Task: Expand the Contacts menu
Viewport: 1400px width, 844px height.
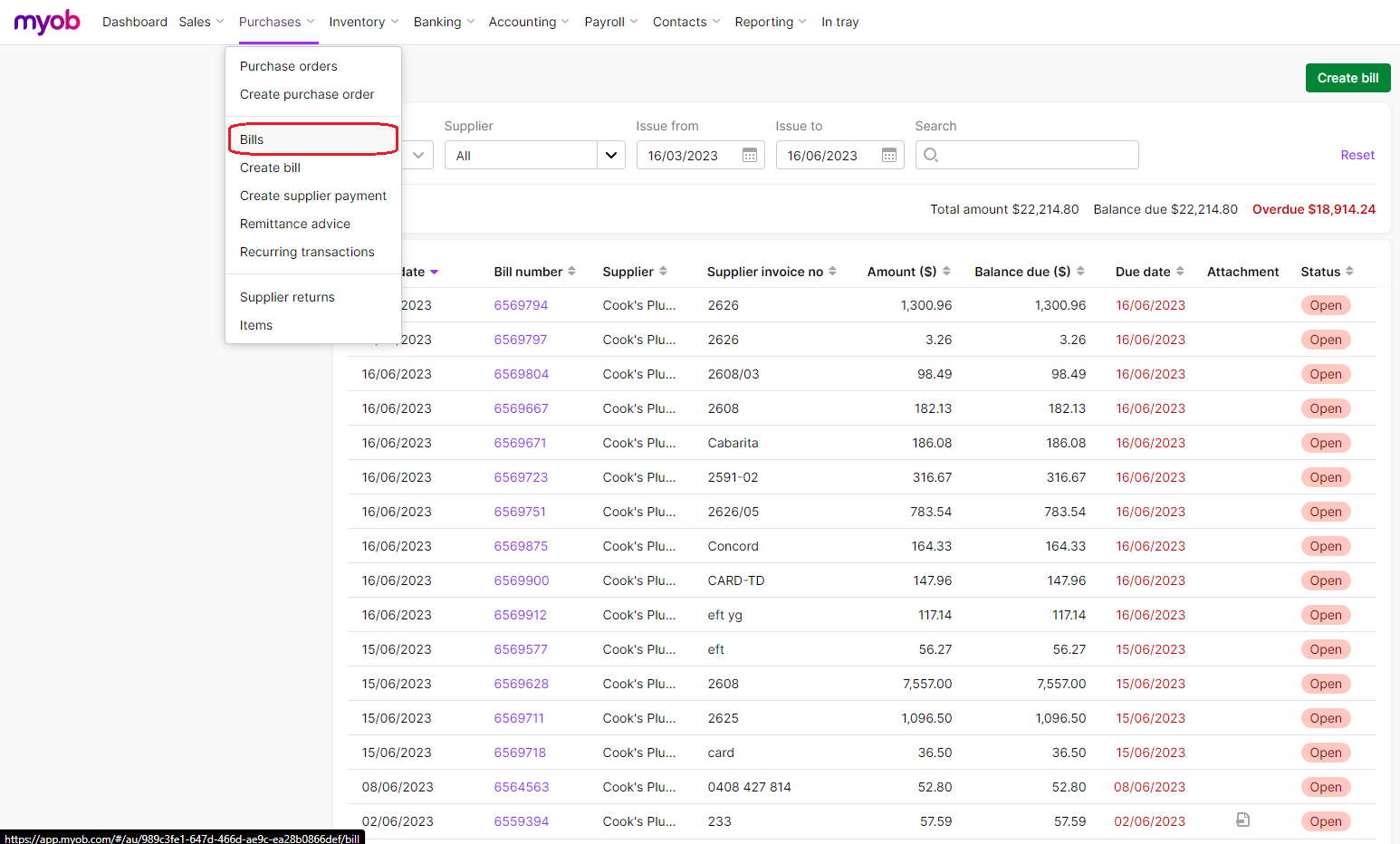Action: click(686, 22)
